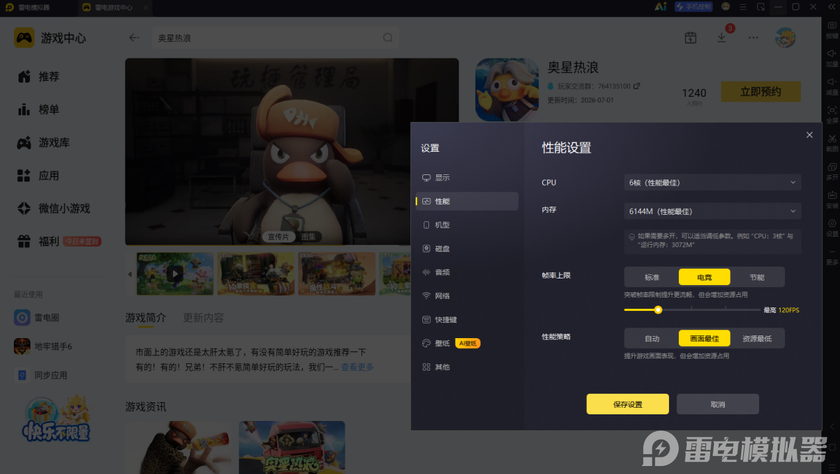This screenshot has height=474, width=840.
Task: Open 同步应用 from recently used
Action: pyautogui.click(x=41, y=375)
